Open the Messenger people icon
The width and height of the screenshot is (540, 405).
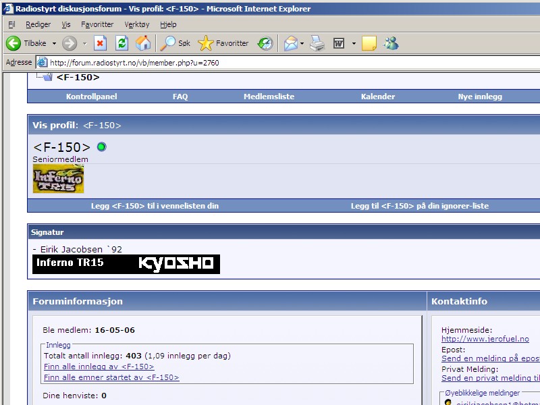point(391,43)
